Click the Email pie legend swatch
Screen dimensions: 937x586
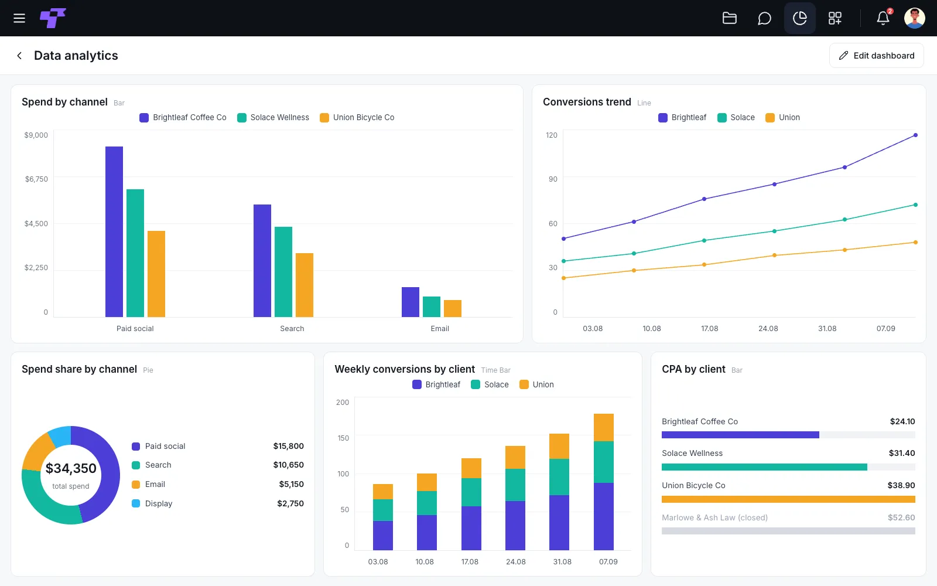pyautogui.click(x=136, y=485)
